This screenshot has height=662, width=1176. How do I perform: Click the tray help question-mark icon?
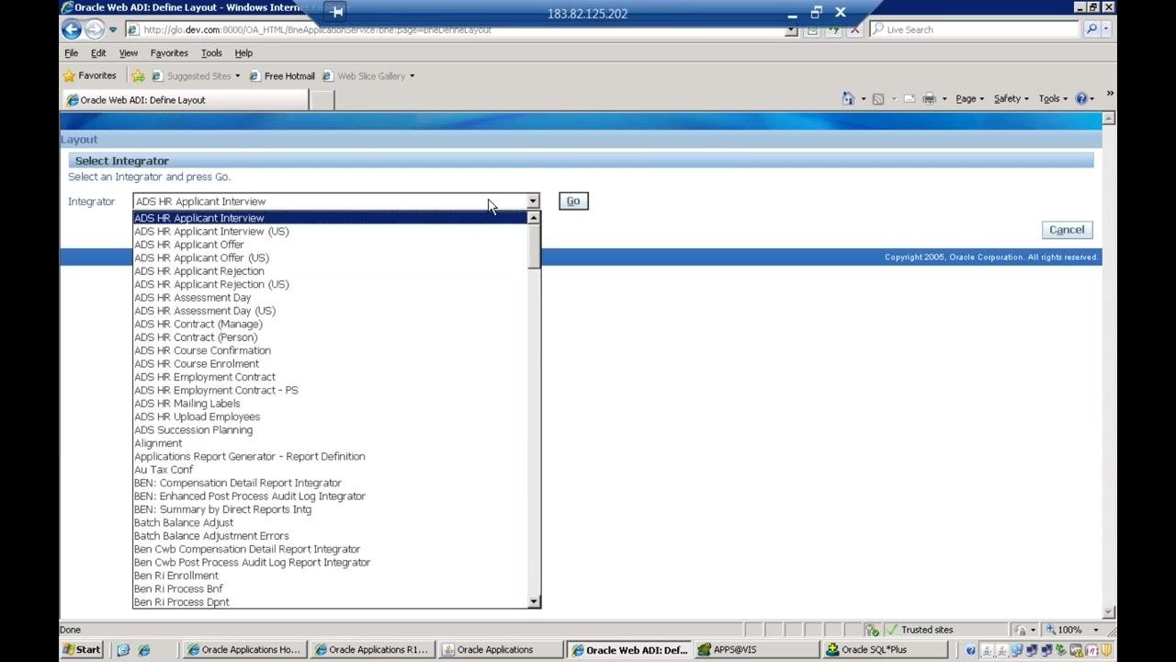(x=970, y=650)
